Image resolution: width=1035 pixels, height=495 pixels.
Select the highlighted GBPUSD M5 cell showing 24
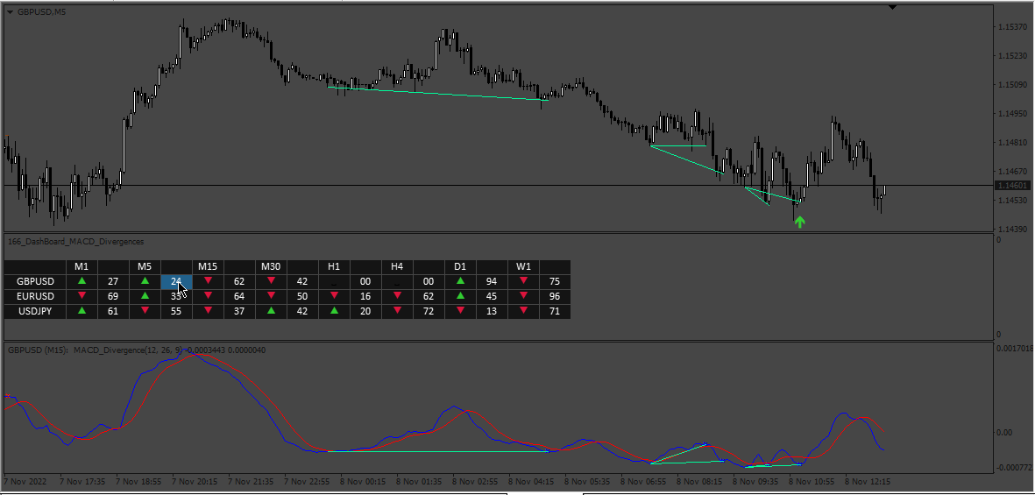[176, 281]
